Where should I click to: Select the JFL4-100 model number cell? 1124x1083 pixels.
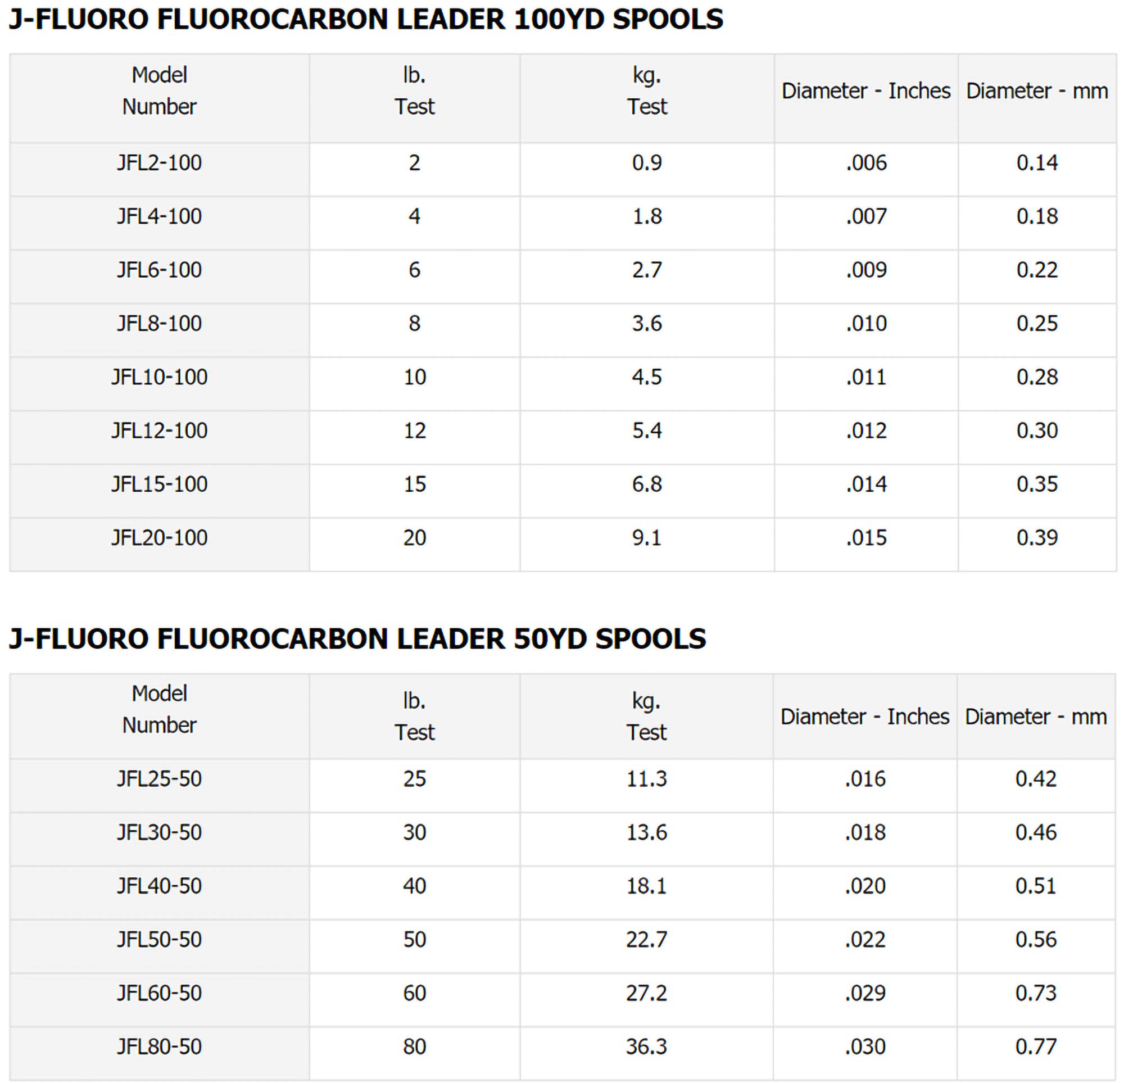(x=160, y=216)
